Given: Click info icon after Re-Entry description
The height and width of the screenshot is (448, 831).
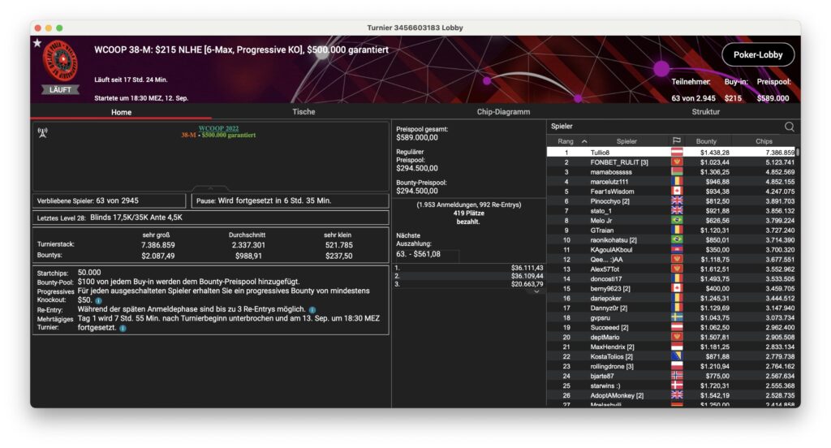Looking at the screenshot, I should coord(312,309).
